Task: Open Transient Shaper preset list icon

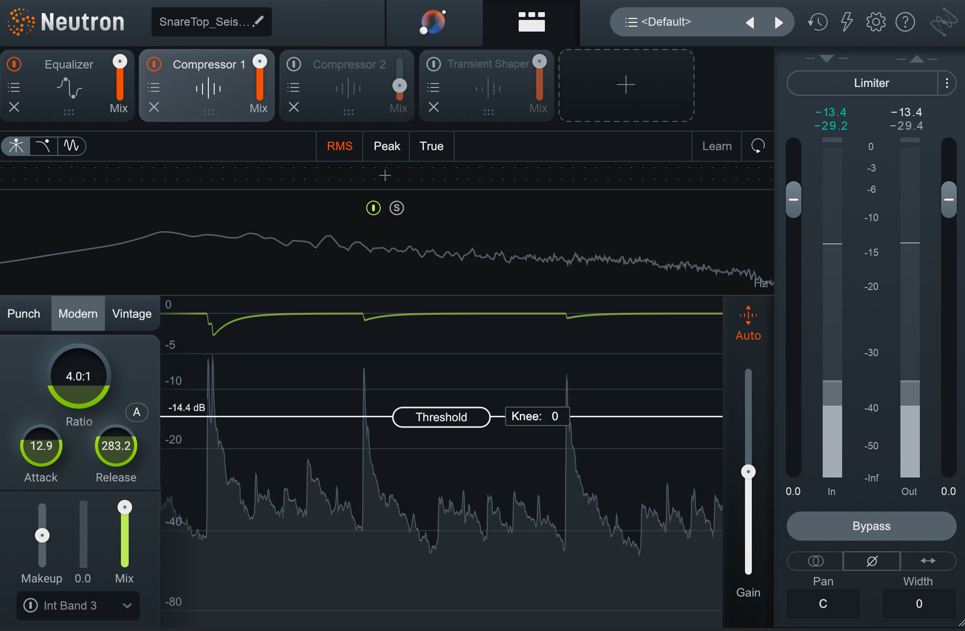Action: tap(433, 87)
